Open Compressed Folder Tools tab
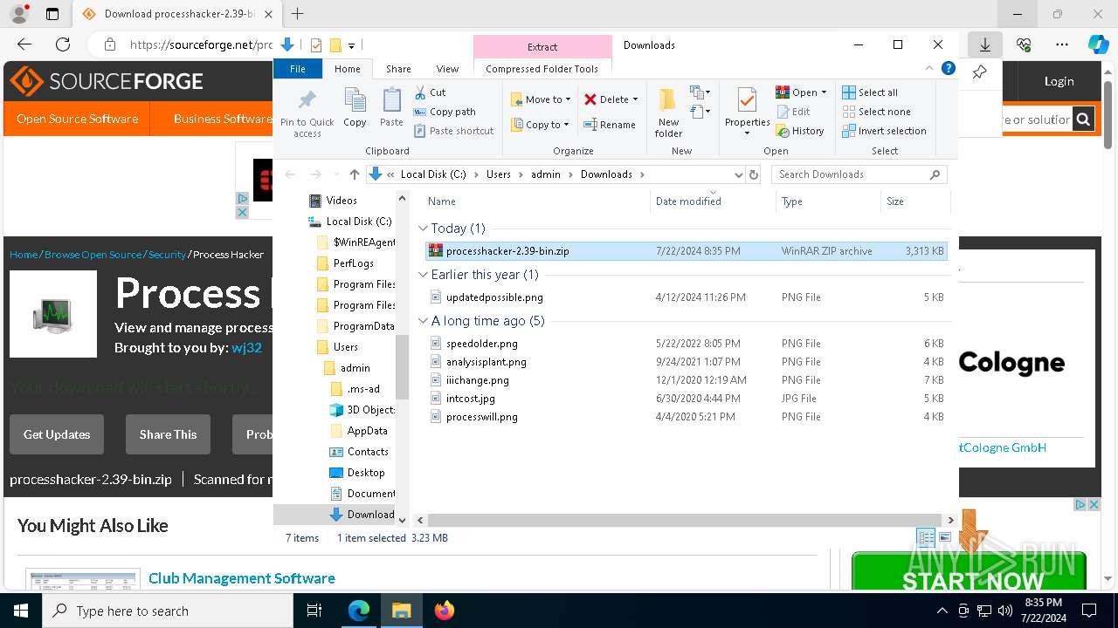The image size is (1118, 628). [x=542, y=69]
